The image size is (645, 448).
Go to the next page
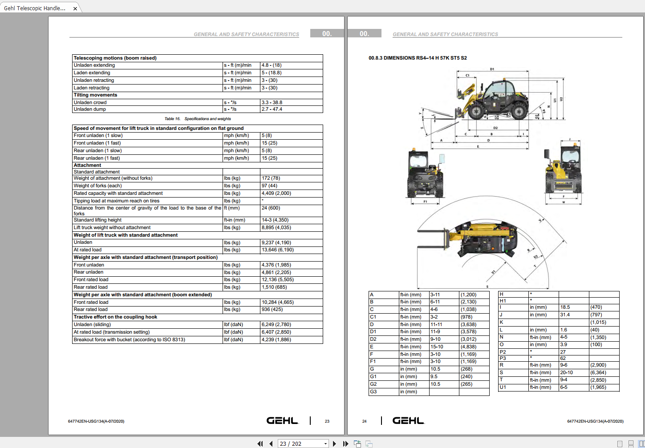(334, 444)
